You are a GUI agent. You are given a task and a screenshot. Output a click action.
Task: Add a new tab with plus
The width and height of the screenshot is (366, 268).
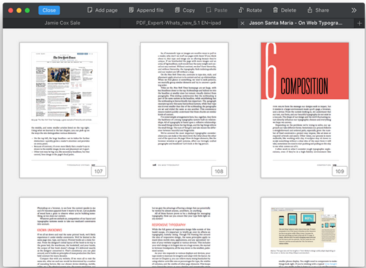tap(359, 23)
